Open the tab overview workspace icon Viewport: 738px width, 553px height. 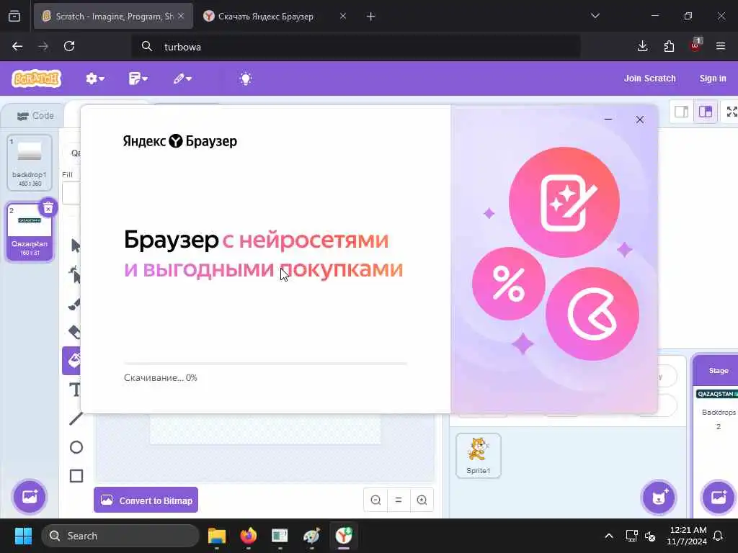(14, 17)
